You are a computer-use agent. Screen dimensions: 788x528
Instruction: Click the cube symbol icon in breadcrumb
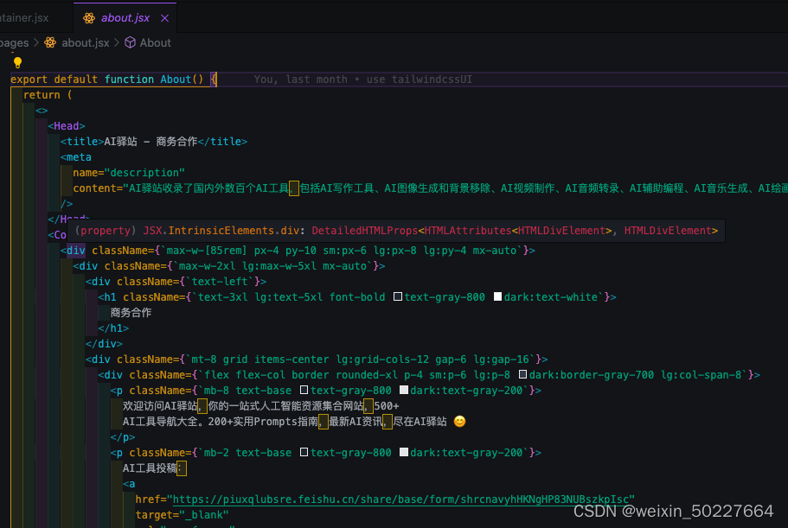pyautogui.click(x=130, y=42)
